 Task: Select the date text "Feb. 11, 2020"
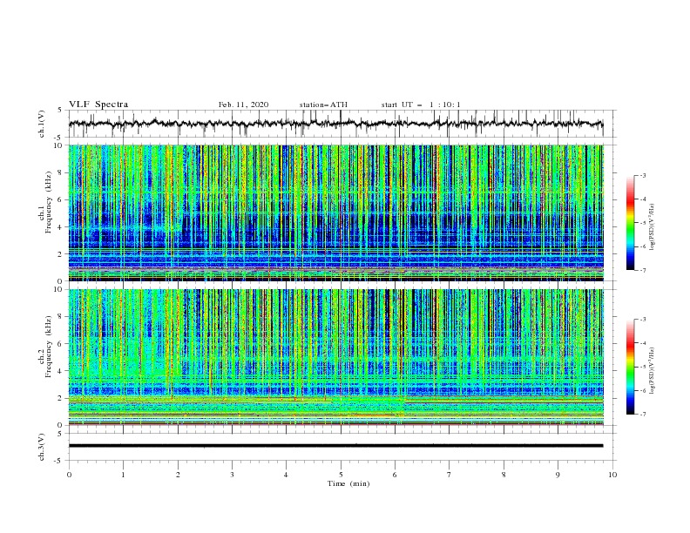[x=243, y=105]
